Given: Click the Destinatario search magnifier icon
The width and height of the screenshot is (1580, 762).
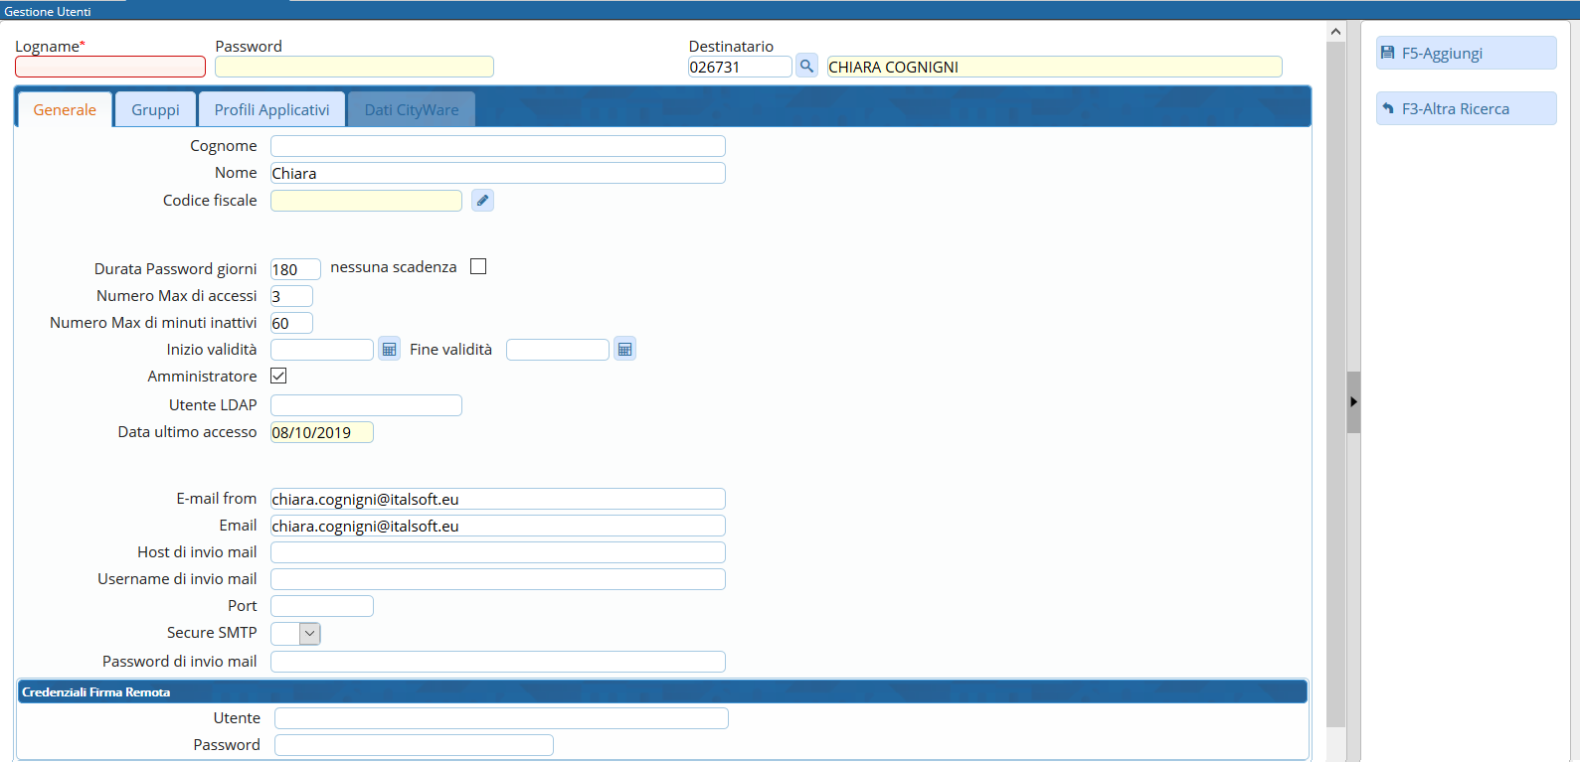Looking at the screenshot, I should [x=806, y=67].
